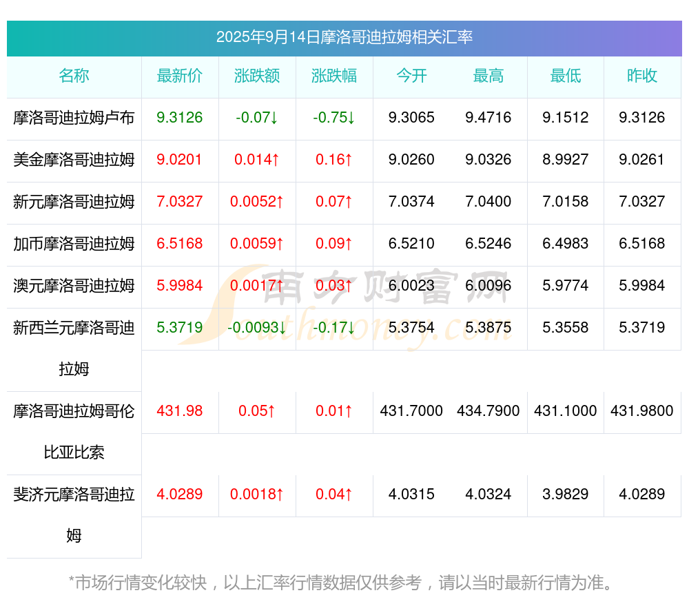The image size is (689, 604).
Task: Click the previous close 431.9800
Action: pyautogui.click(x=642, y=410)
